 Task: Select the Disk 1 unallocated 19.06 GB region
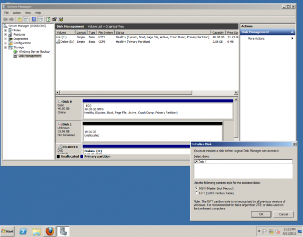pos(152,134)
